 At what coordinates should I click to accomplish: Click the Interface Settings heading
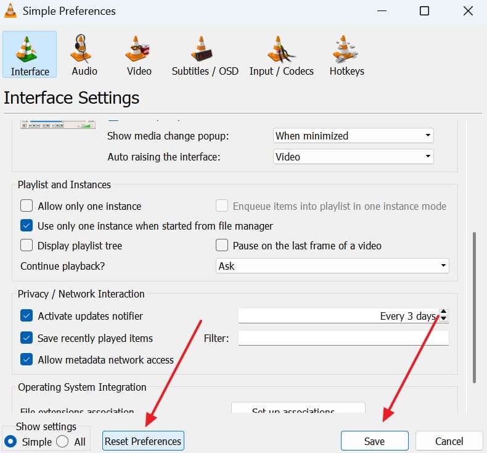72,98
